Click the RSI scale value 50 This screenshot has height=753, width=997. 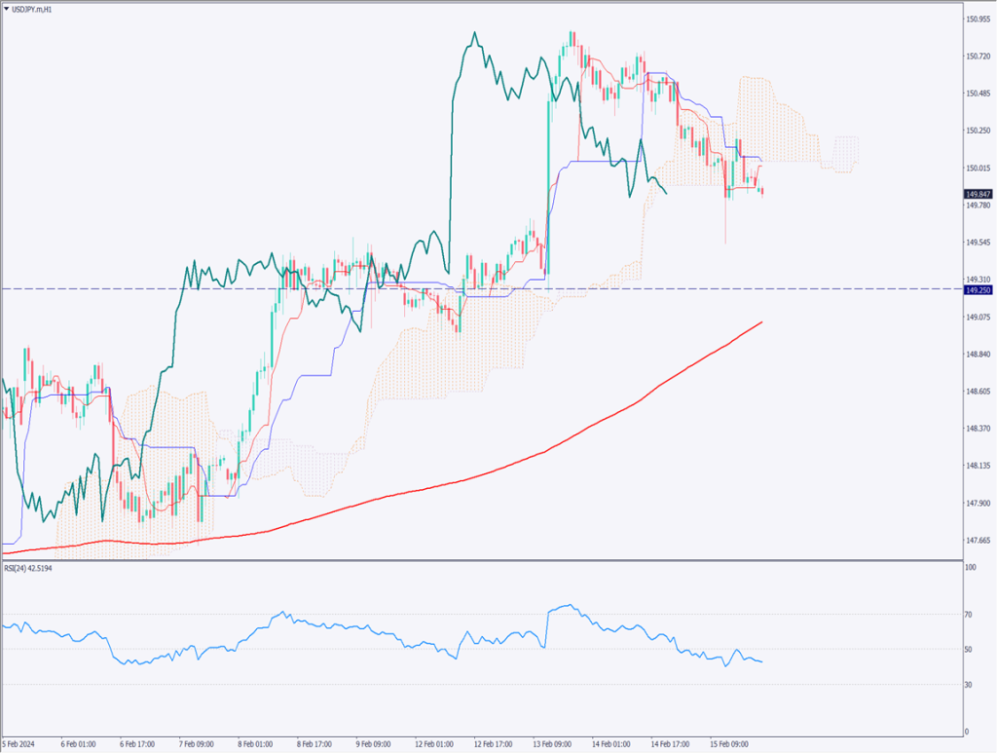coord(969,650)
